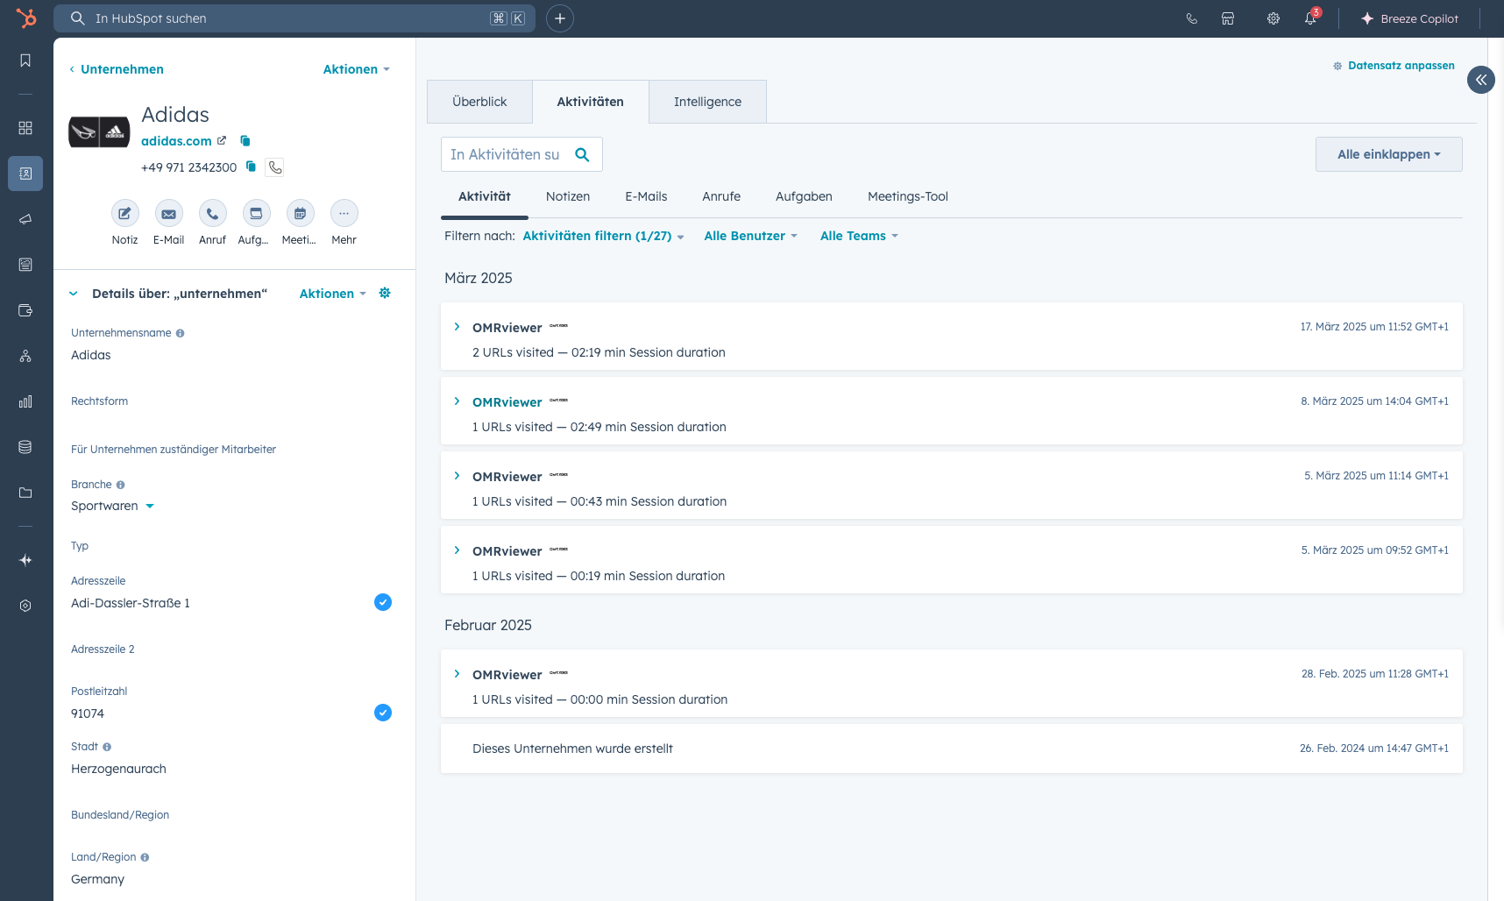Copy the phone number +49 971 2342300

coord(251,167)
